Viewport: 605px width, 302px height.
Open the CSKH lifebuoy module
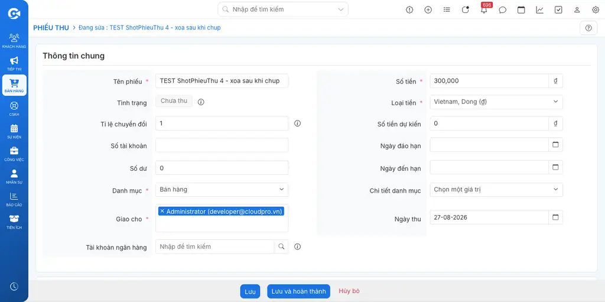click(14, 109)
